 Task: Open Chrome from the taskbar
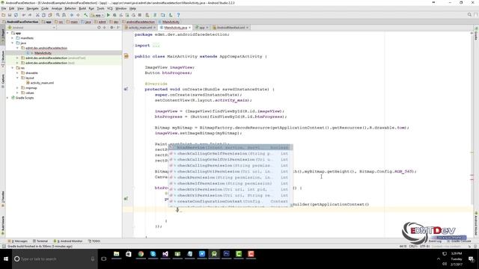[141, 254]
